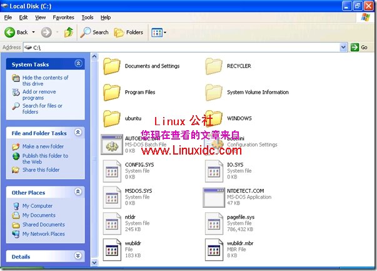The image size is (377, 271).
Task: Click the left panel scroll up arrow
Action: coord(94,56)
